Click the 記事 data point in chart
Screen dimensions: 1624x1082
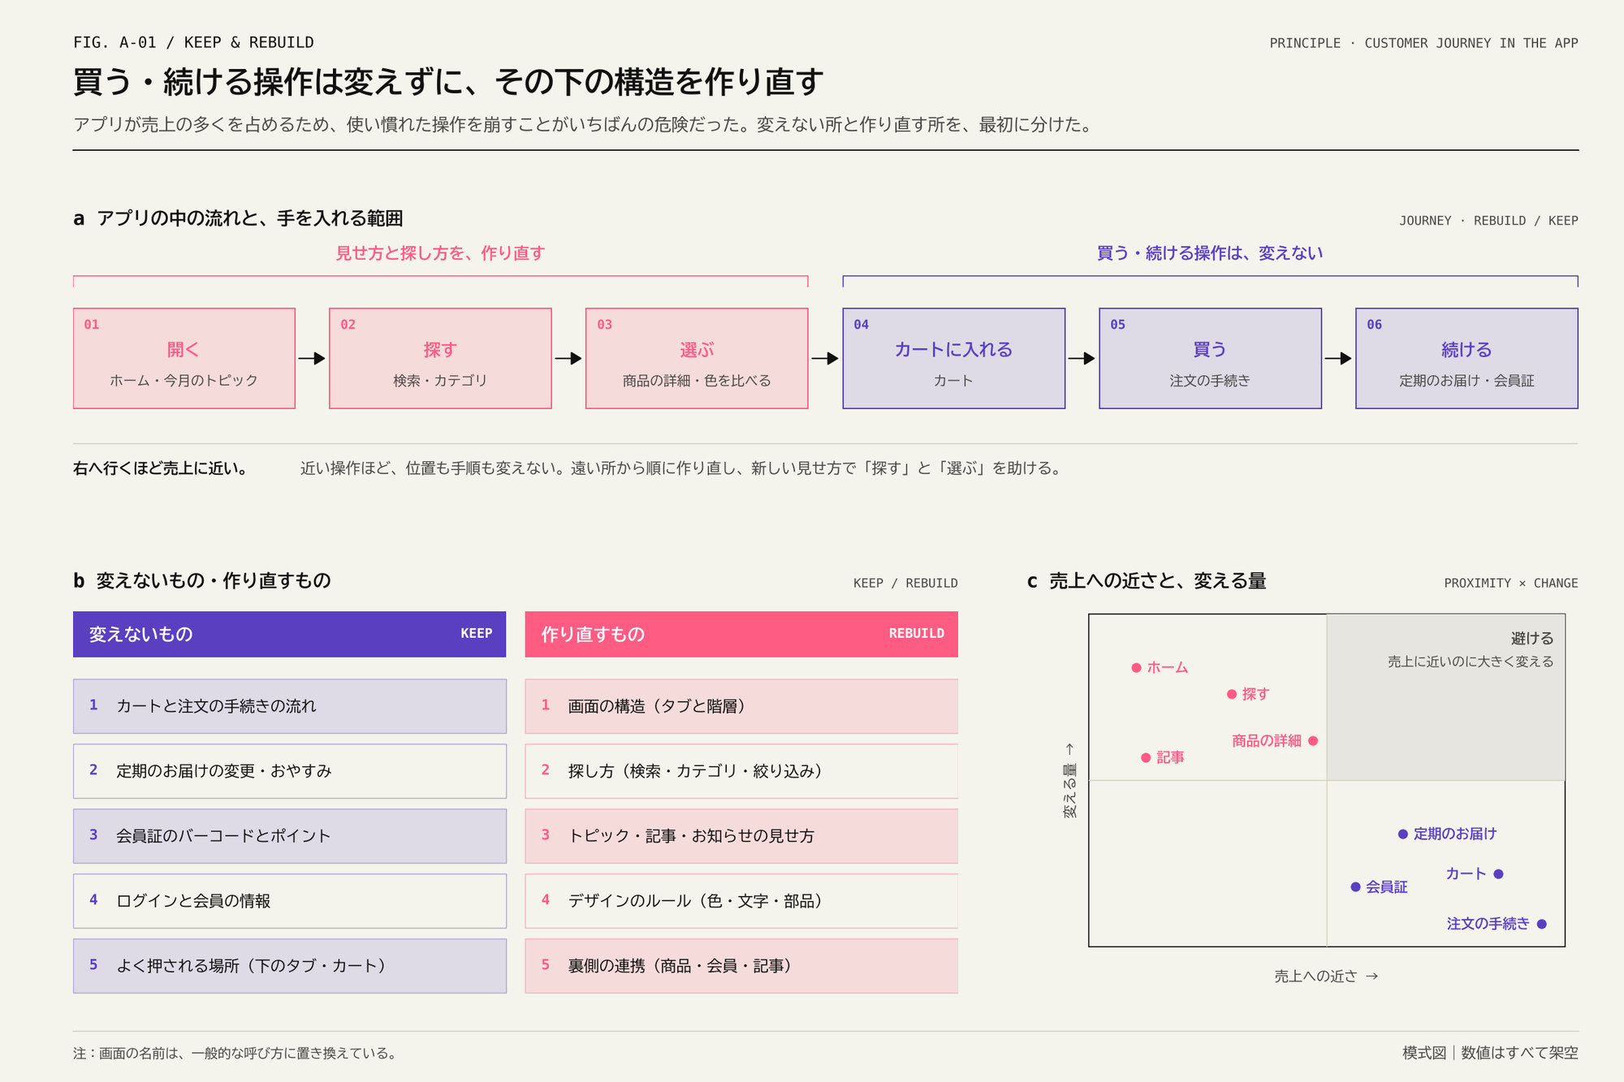click(1146, 757)
